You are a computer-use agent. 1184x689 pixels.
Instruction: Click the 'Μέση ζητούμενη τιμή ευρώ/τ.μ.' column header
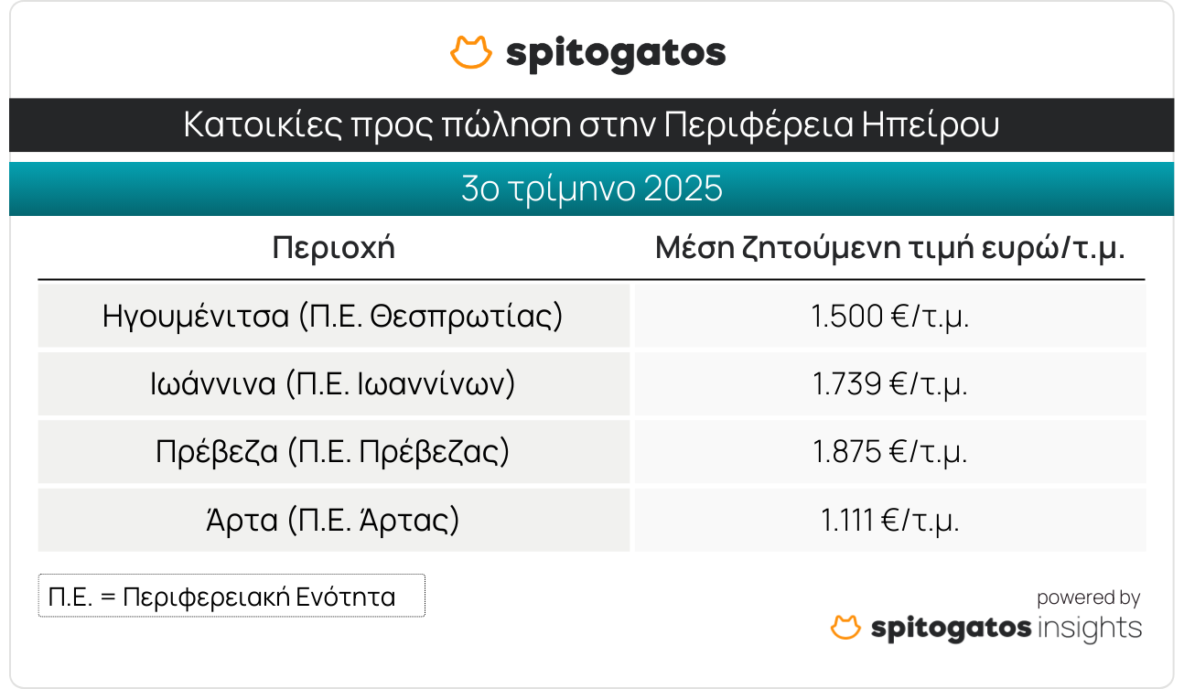click(x=889, y=248)
